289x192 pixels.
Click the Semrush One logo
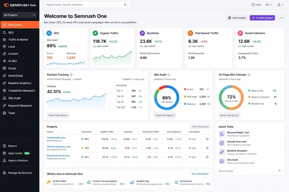[x=19, y=5]
